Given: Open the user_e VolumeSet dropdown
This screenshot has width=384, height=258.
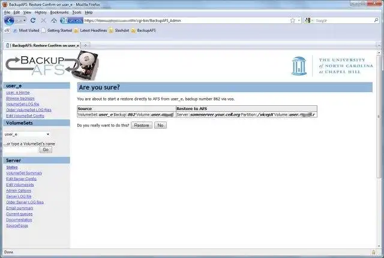Looking at the screenshot, I should click(x=27, y=134).
